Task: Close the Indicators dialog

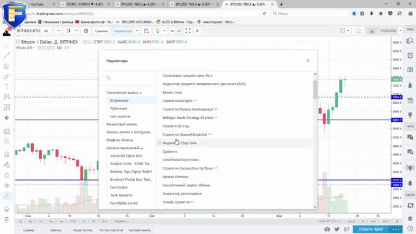Action: [x=307, y=60]
